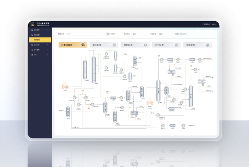Select the tall column right of center furnace
This screenshot has height=167, width=249.
coord(158,91)
